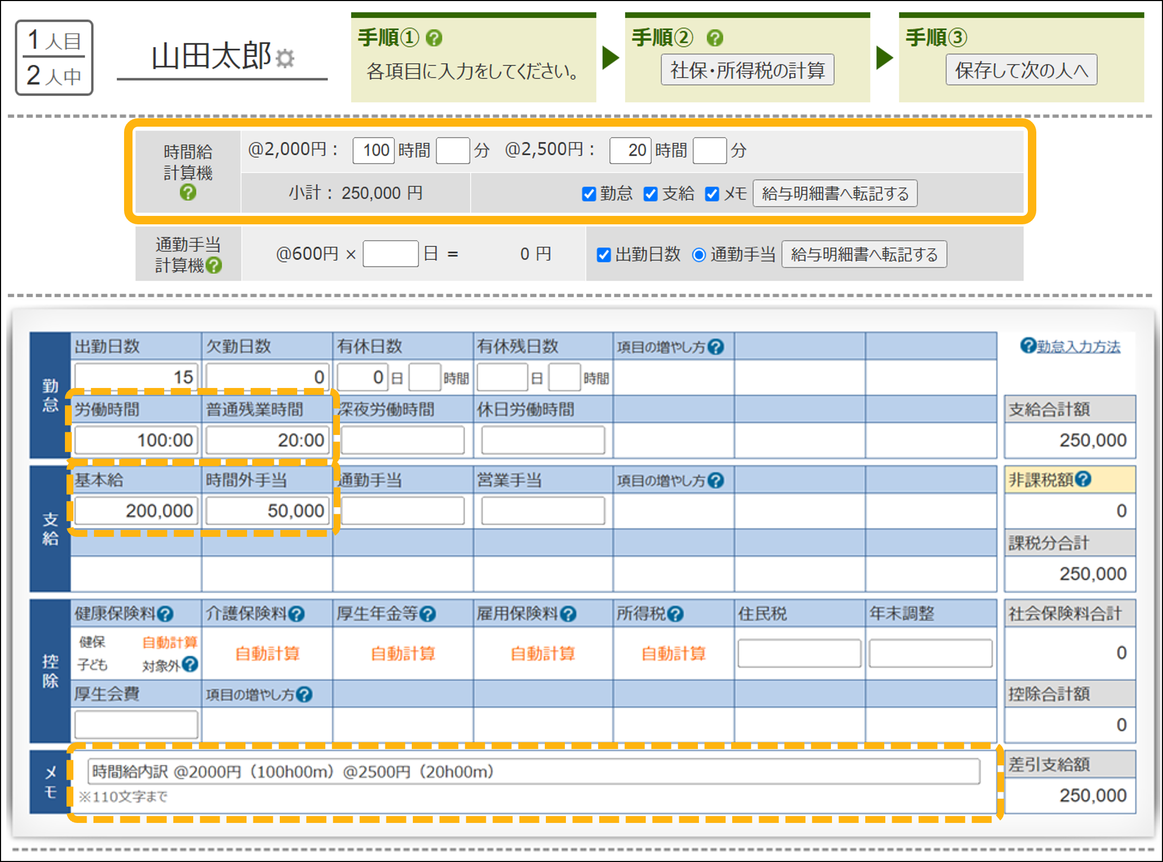The height and width of the screenshot is (862, 1163).
Task: Uncheck the 勤怠 checkbox
Action: [x=589, y=194]
